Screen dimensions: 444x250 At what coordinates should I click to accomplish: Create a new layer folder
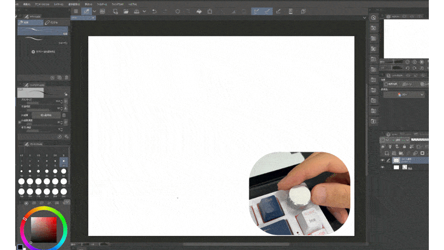pyautogui.click(x=401, y=153)
